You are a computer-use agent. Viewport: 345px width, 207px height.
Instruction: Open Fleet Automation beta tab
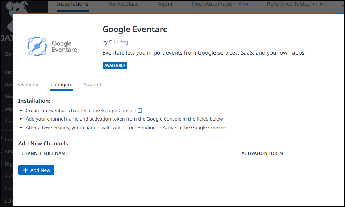(x=220, y=4)
